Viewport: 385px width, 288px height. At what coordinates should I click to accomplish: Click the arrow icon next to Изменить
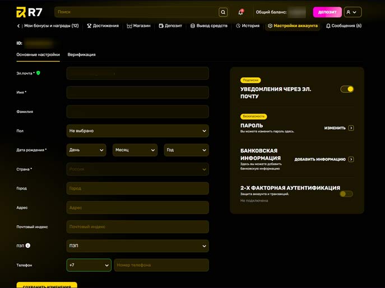coord(351,128)
